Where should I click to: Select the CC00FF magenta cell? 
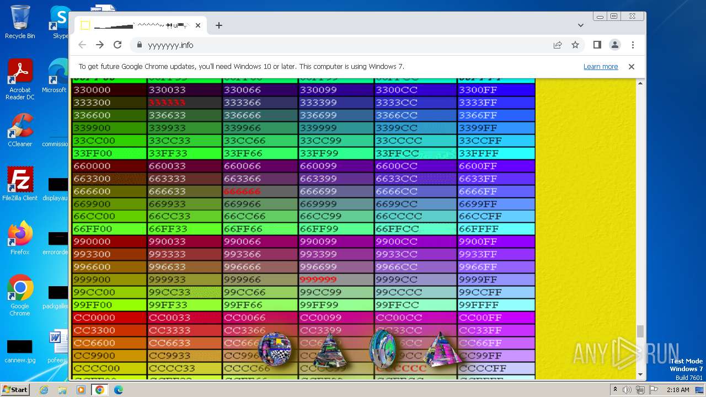(496, 318)
